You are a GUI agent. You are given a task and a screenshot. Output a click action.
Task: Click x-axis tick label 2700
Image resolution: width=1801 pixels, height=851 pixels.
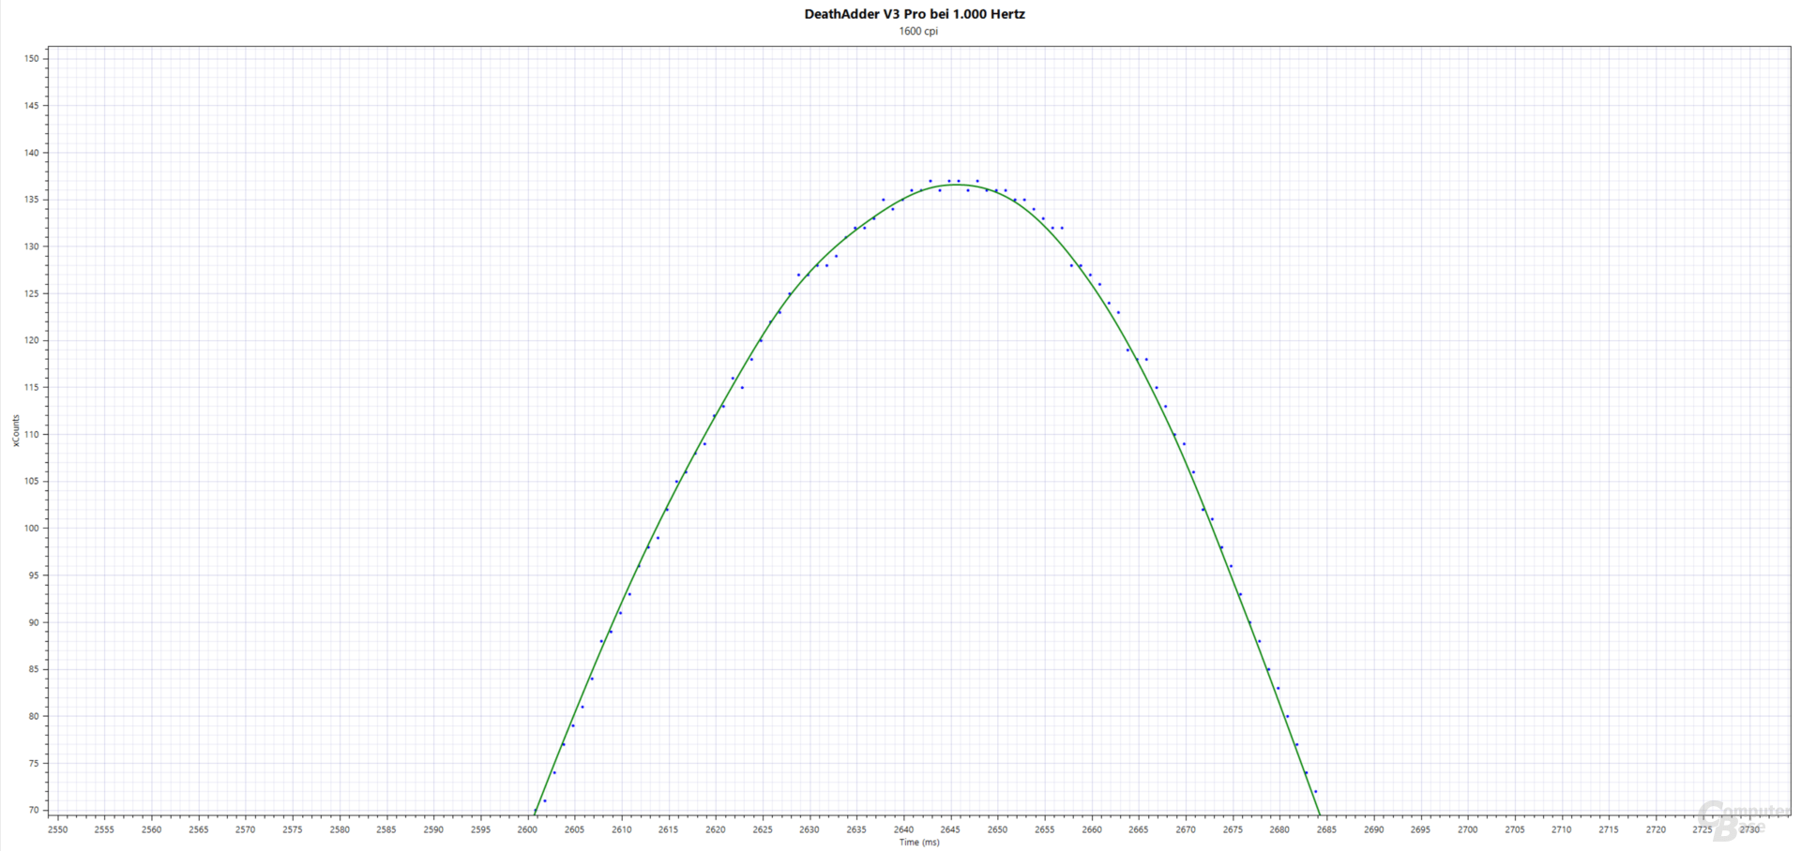coord(1467,829)
